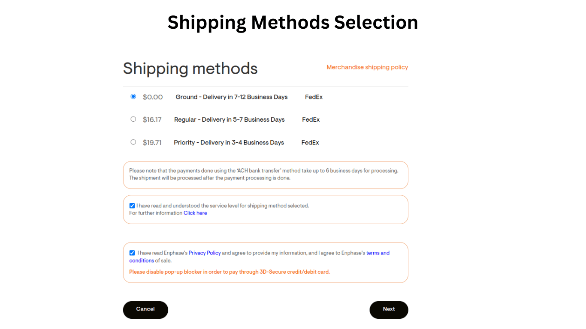Image resolution: width=586 pixels, height=329 pixels.
Task: Open the 'terms and' conditions link
Action: [378, 253]
